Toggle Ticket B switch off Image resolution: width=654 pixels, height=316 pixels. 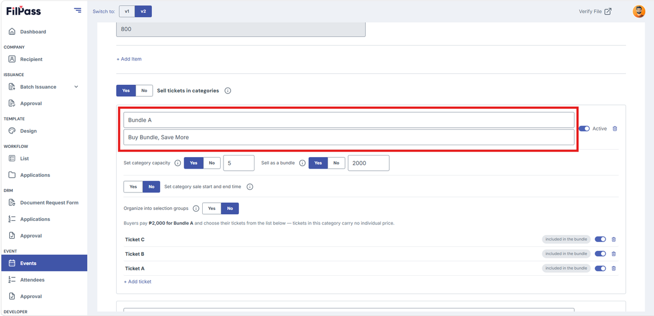600,254
